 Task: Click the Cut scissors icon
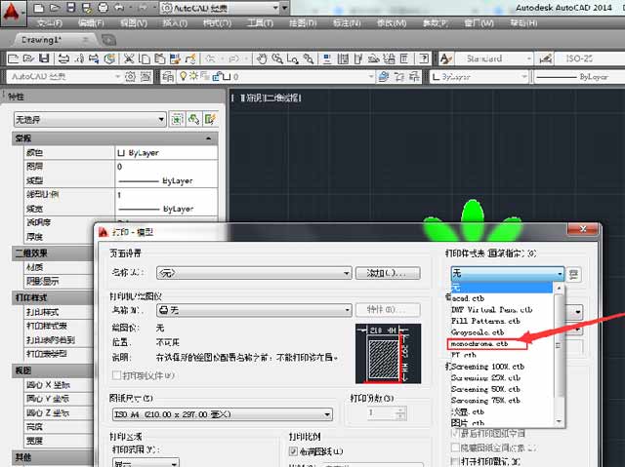129,58
